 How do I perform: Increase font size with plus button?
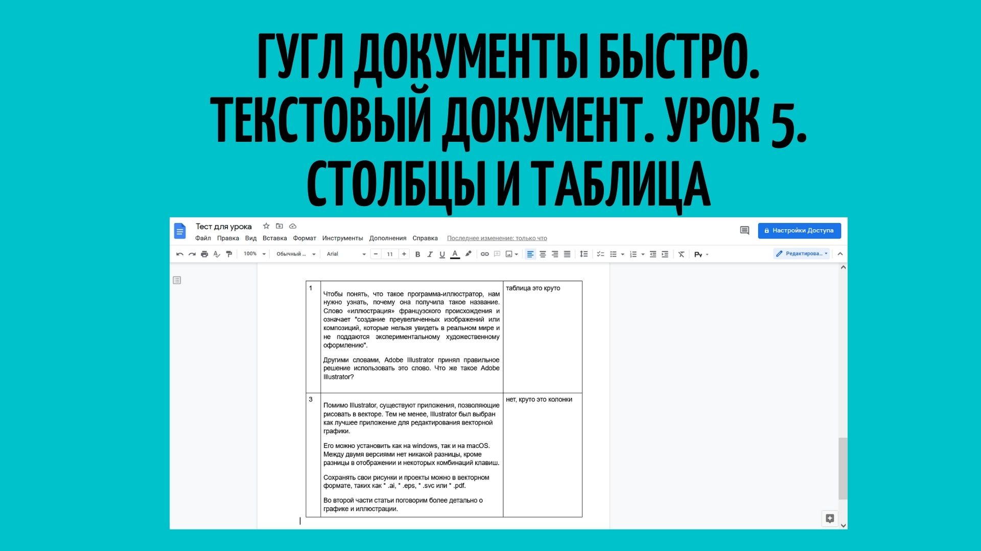pos(404,254)
